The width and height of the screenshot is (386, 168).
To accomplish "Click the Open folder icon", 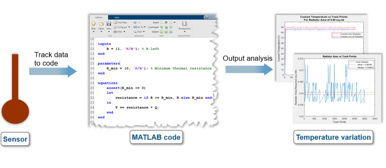I will (101, 23).
